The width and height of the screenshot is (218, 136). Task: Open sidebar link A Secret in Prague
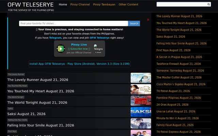pos(179,57)
